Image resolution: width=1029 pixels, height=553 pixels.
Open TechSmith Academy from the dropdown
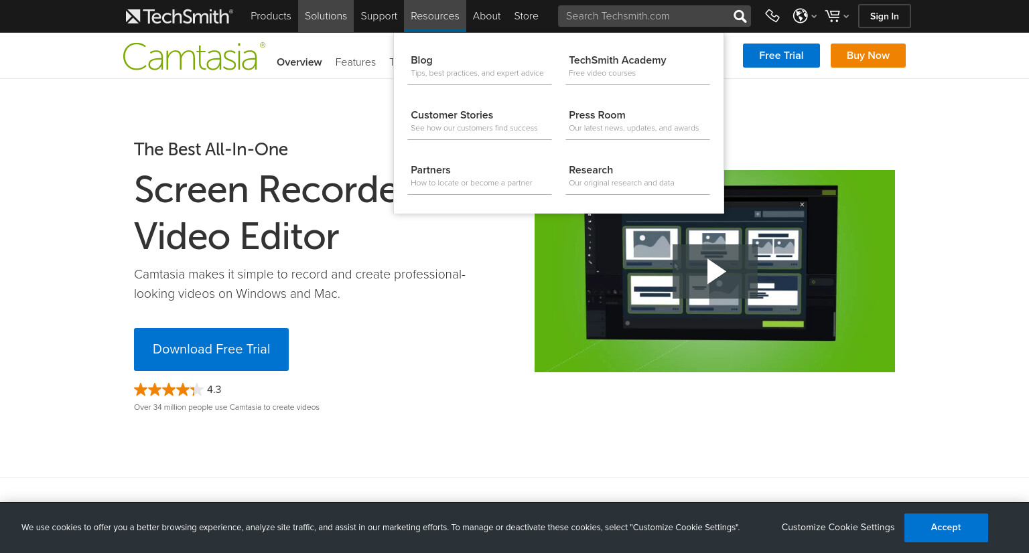pos(638,66)
